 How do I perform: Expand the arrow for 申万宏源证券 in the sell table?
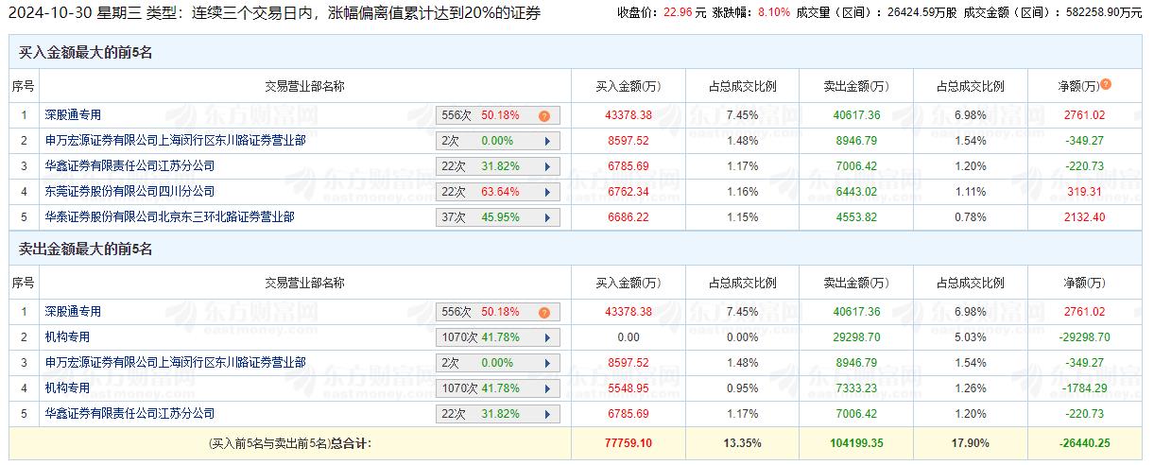tap(547, 363)
